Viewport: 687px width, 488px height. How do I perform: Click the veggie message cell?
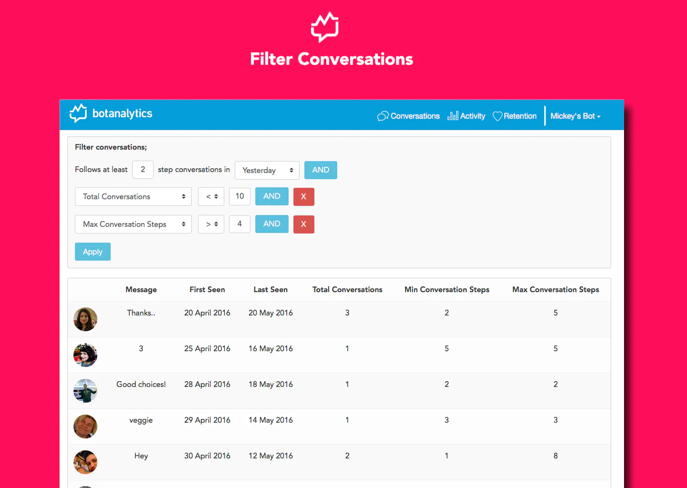[141, 420]
